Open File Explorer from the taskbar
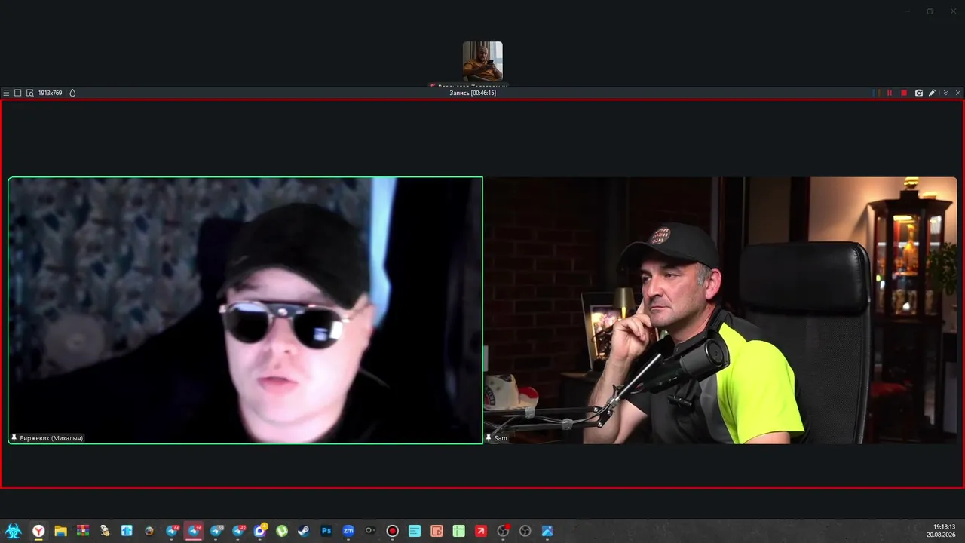The width and height of the screenshot is (965, 543). click(60, 531)
